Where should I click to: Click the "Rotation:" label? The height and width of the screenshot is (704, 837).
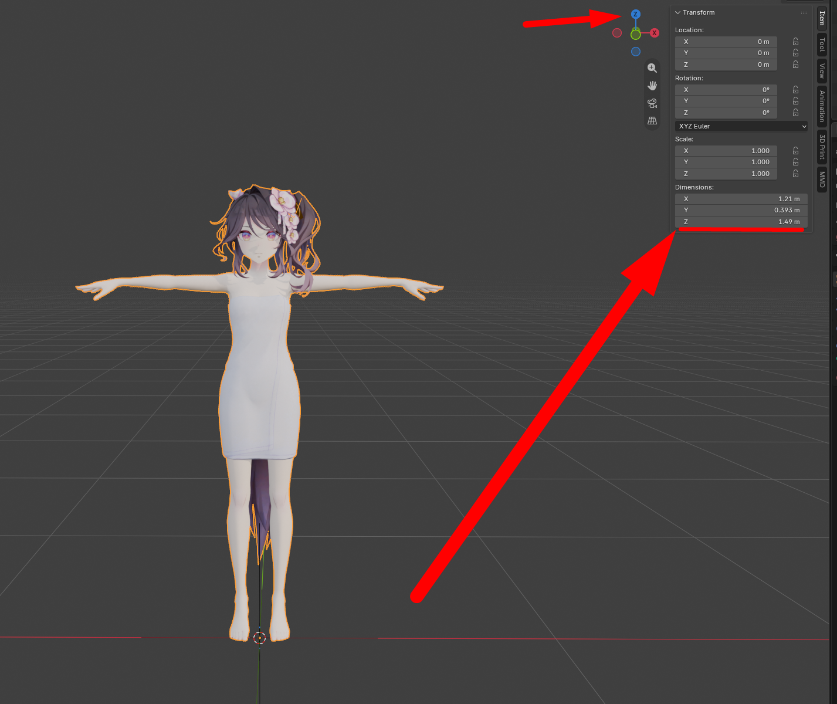coord(689,78)
